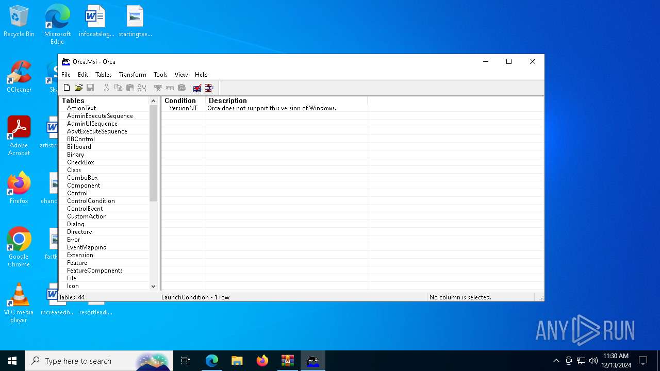Select the ActionText table
660x371 pixels.
[81, 108]
